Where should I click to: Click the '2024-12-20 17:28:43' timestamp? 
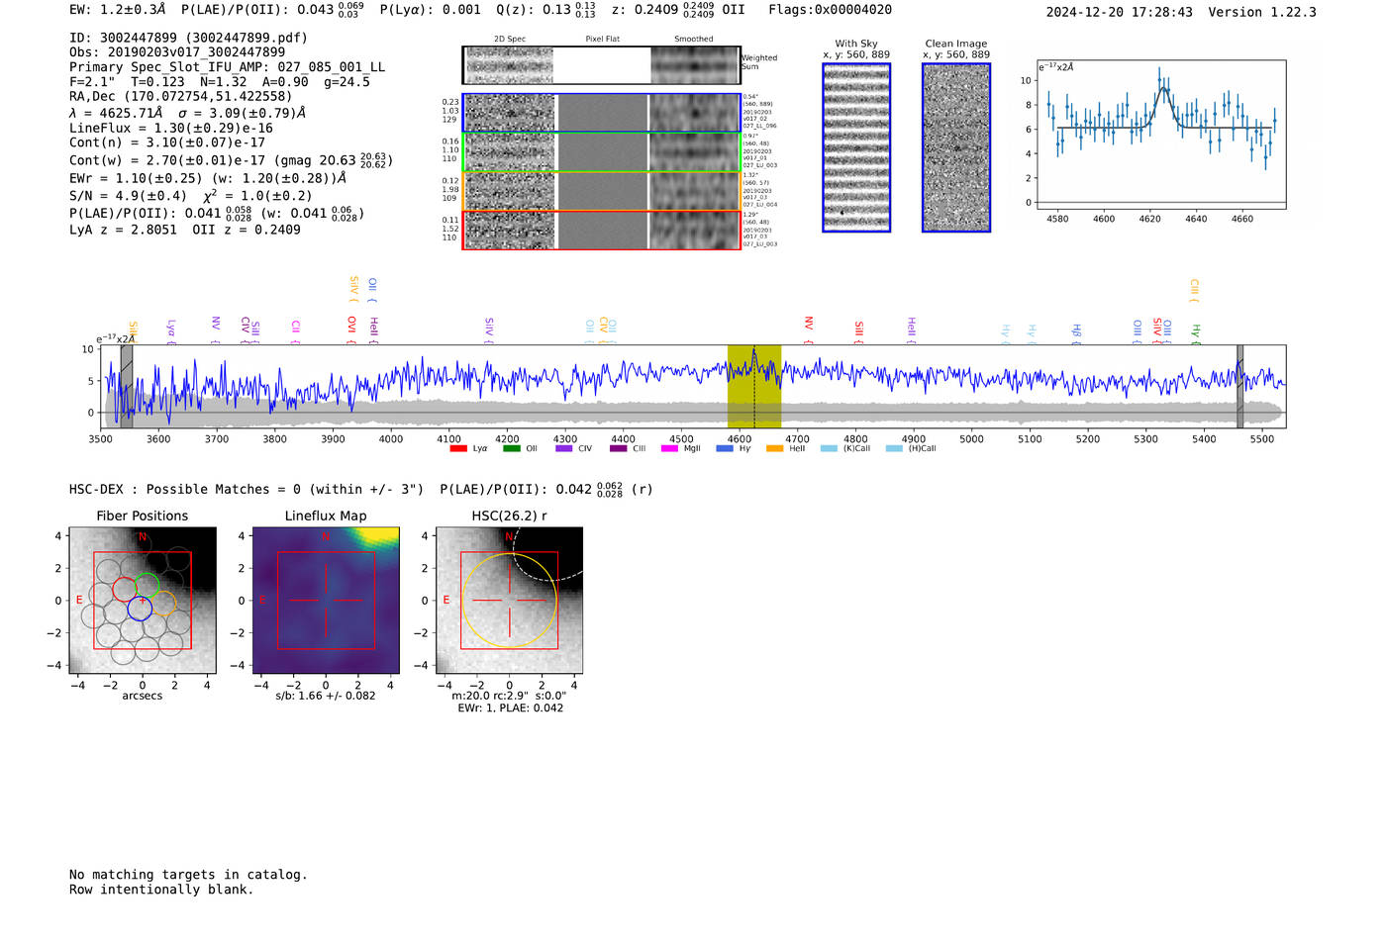pyautogui.click(x=1119, y=12)
